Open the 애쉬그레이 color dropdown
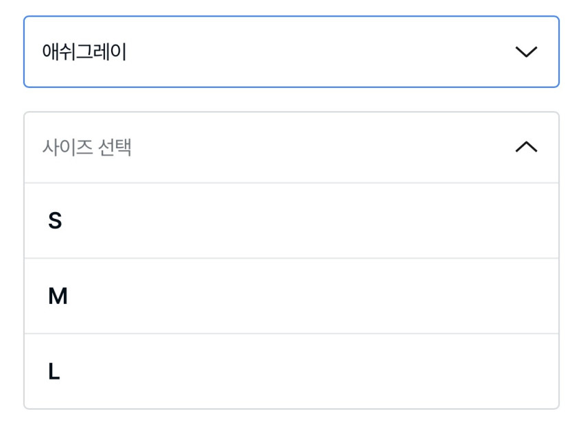583x444 pixels. click(291, 52)
